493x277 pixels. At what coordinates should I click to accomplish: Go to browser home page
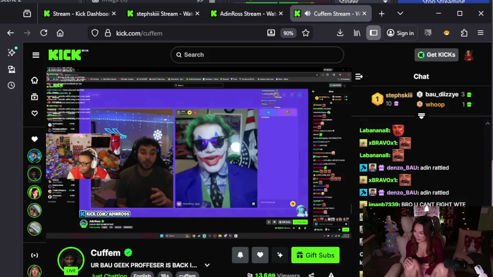pos(60,33)
